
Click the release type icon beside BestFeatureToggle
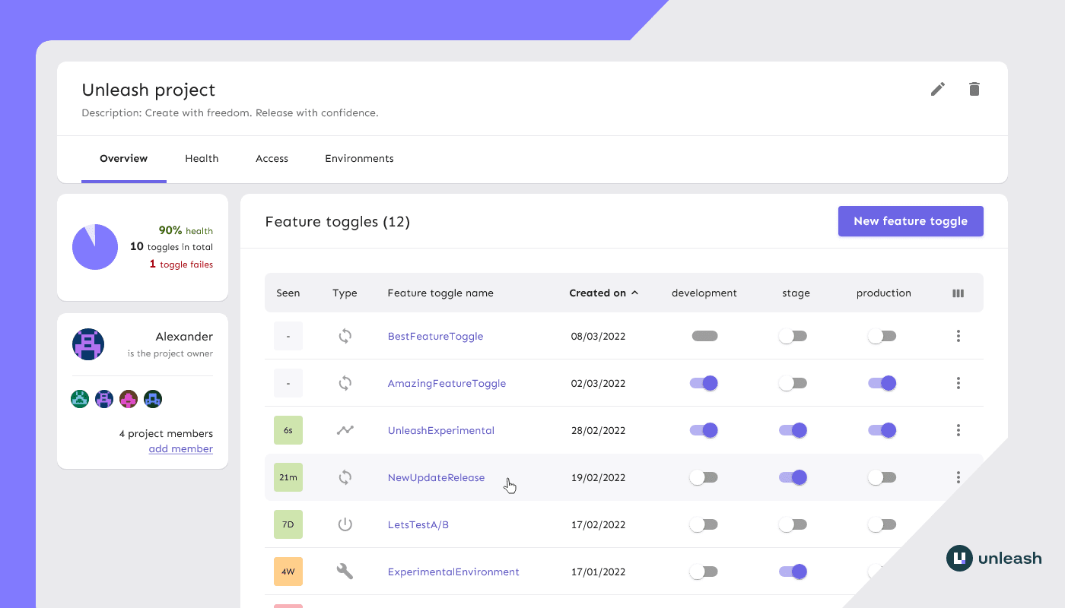click(x=345, y=335)
